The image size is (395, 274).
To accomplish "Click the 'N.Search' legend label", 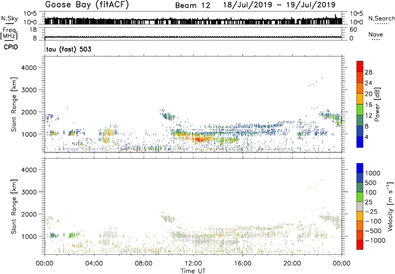I will click(x=381, y=18).
